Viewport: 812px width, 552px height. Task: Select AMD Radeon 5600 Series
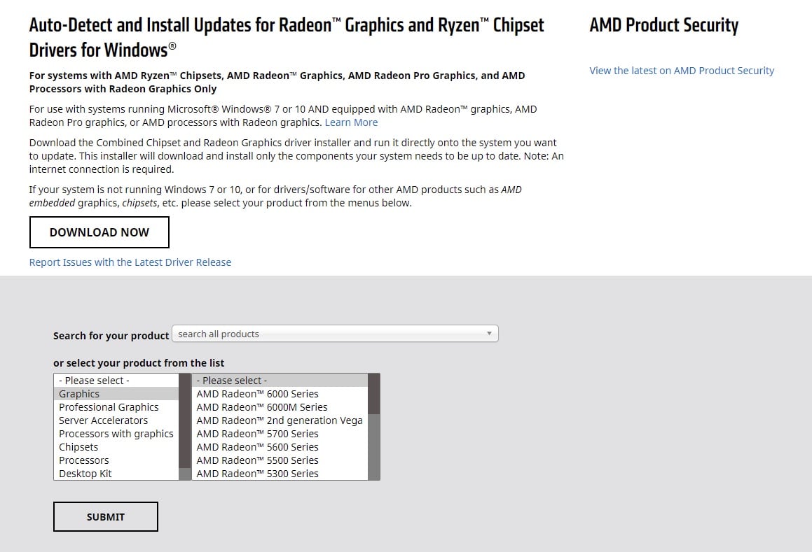tap(280, 447)
